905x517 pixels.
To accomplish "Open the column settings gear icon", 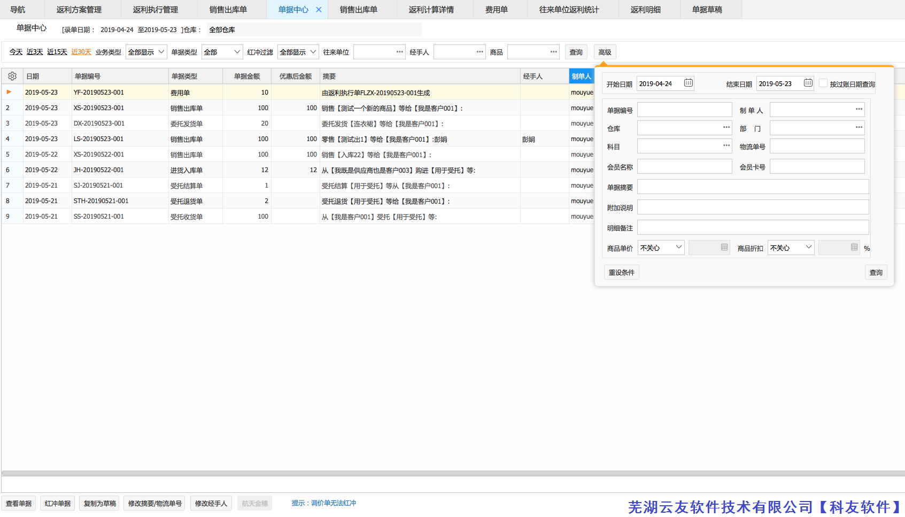I will (x=12, y=76).
